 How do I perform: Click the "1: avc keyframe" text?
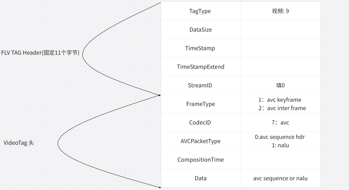tap(280, 100)
